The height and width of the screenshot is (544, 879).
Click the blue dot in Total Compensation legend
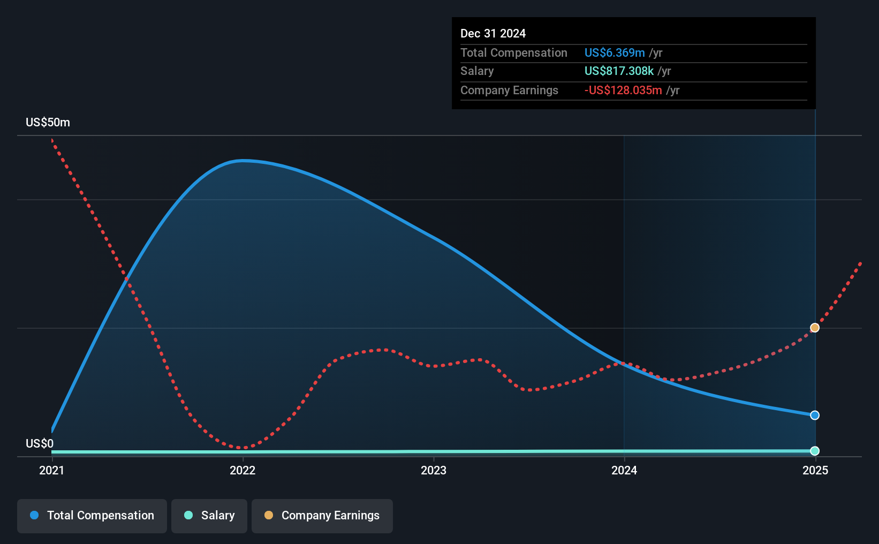(34, 515)
